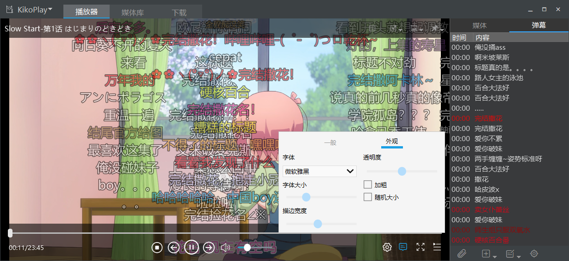Adjust the 透明度 slider

pyautogui.click(x=401, y=171)
